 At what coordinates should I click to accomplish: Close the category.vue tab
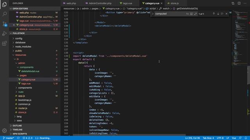coord(161,3)
